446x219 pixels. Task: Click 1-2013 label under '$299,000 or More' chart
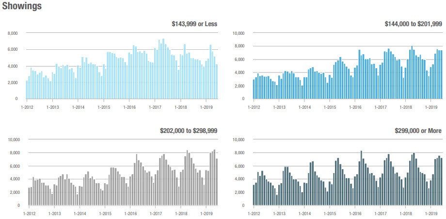[279, 215]
